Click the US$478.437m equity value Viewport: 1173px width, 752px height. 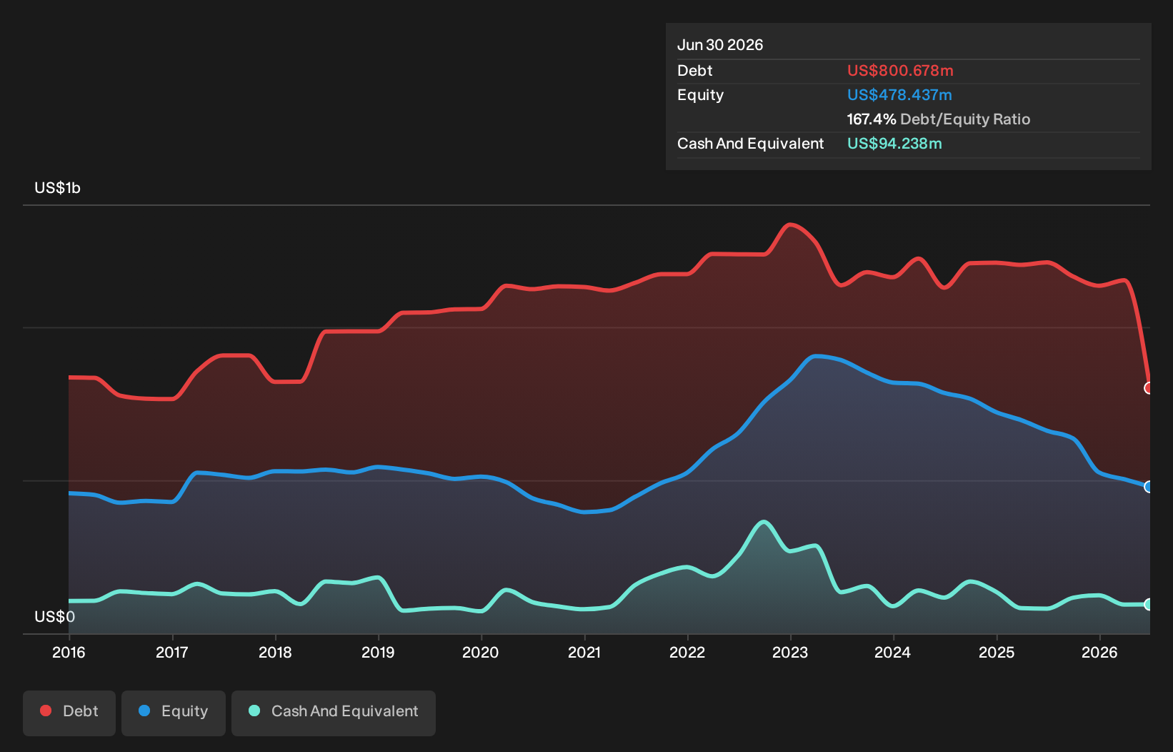point(899,95)
